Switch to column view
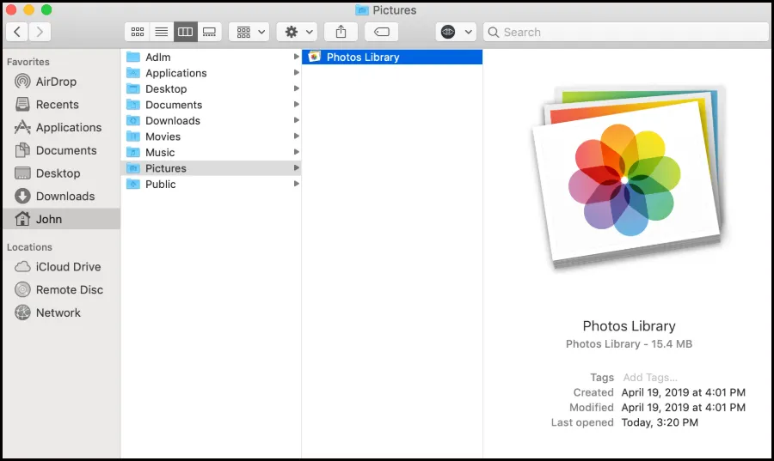Screen dimensions: 774x461 tap(185, 32)
